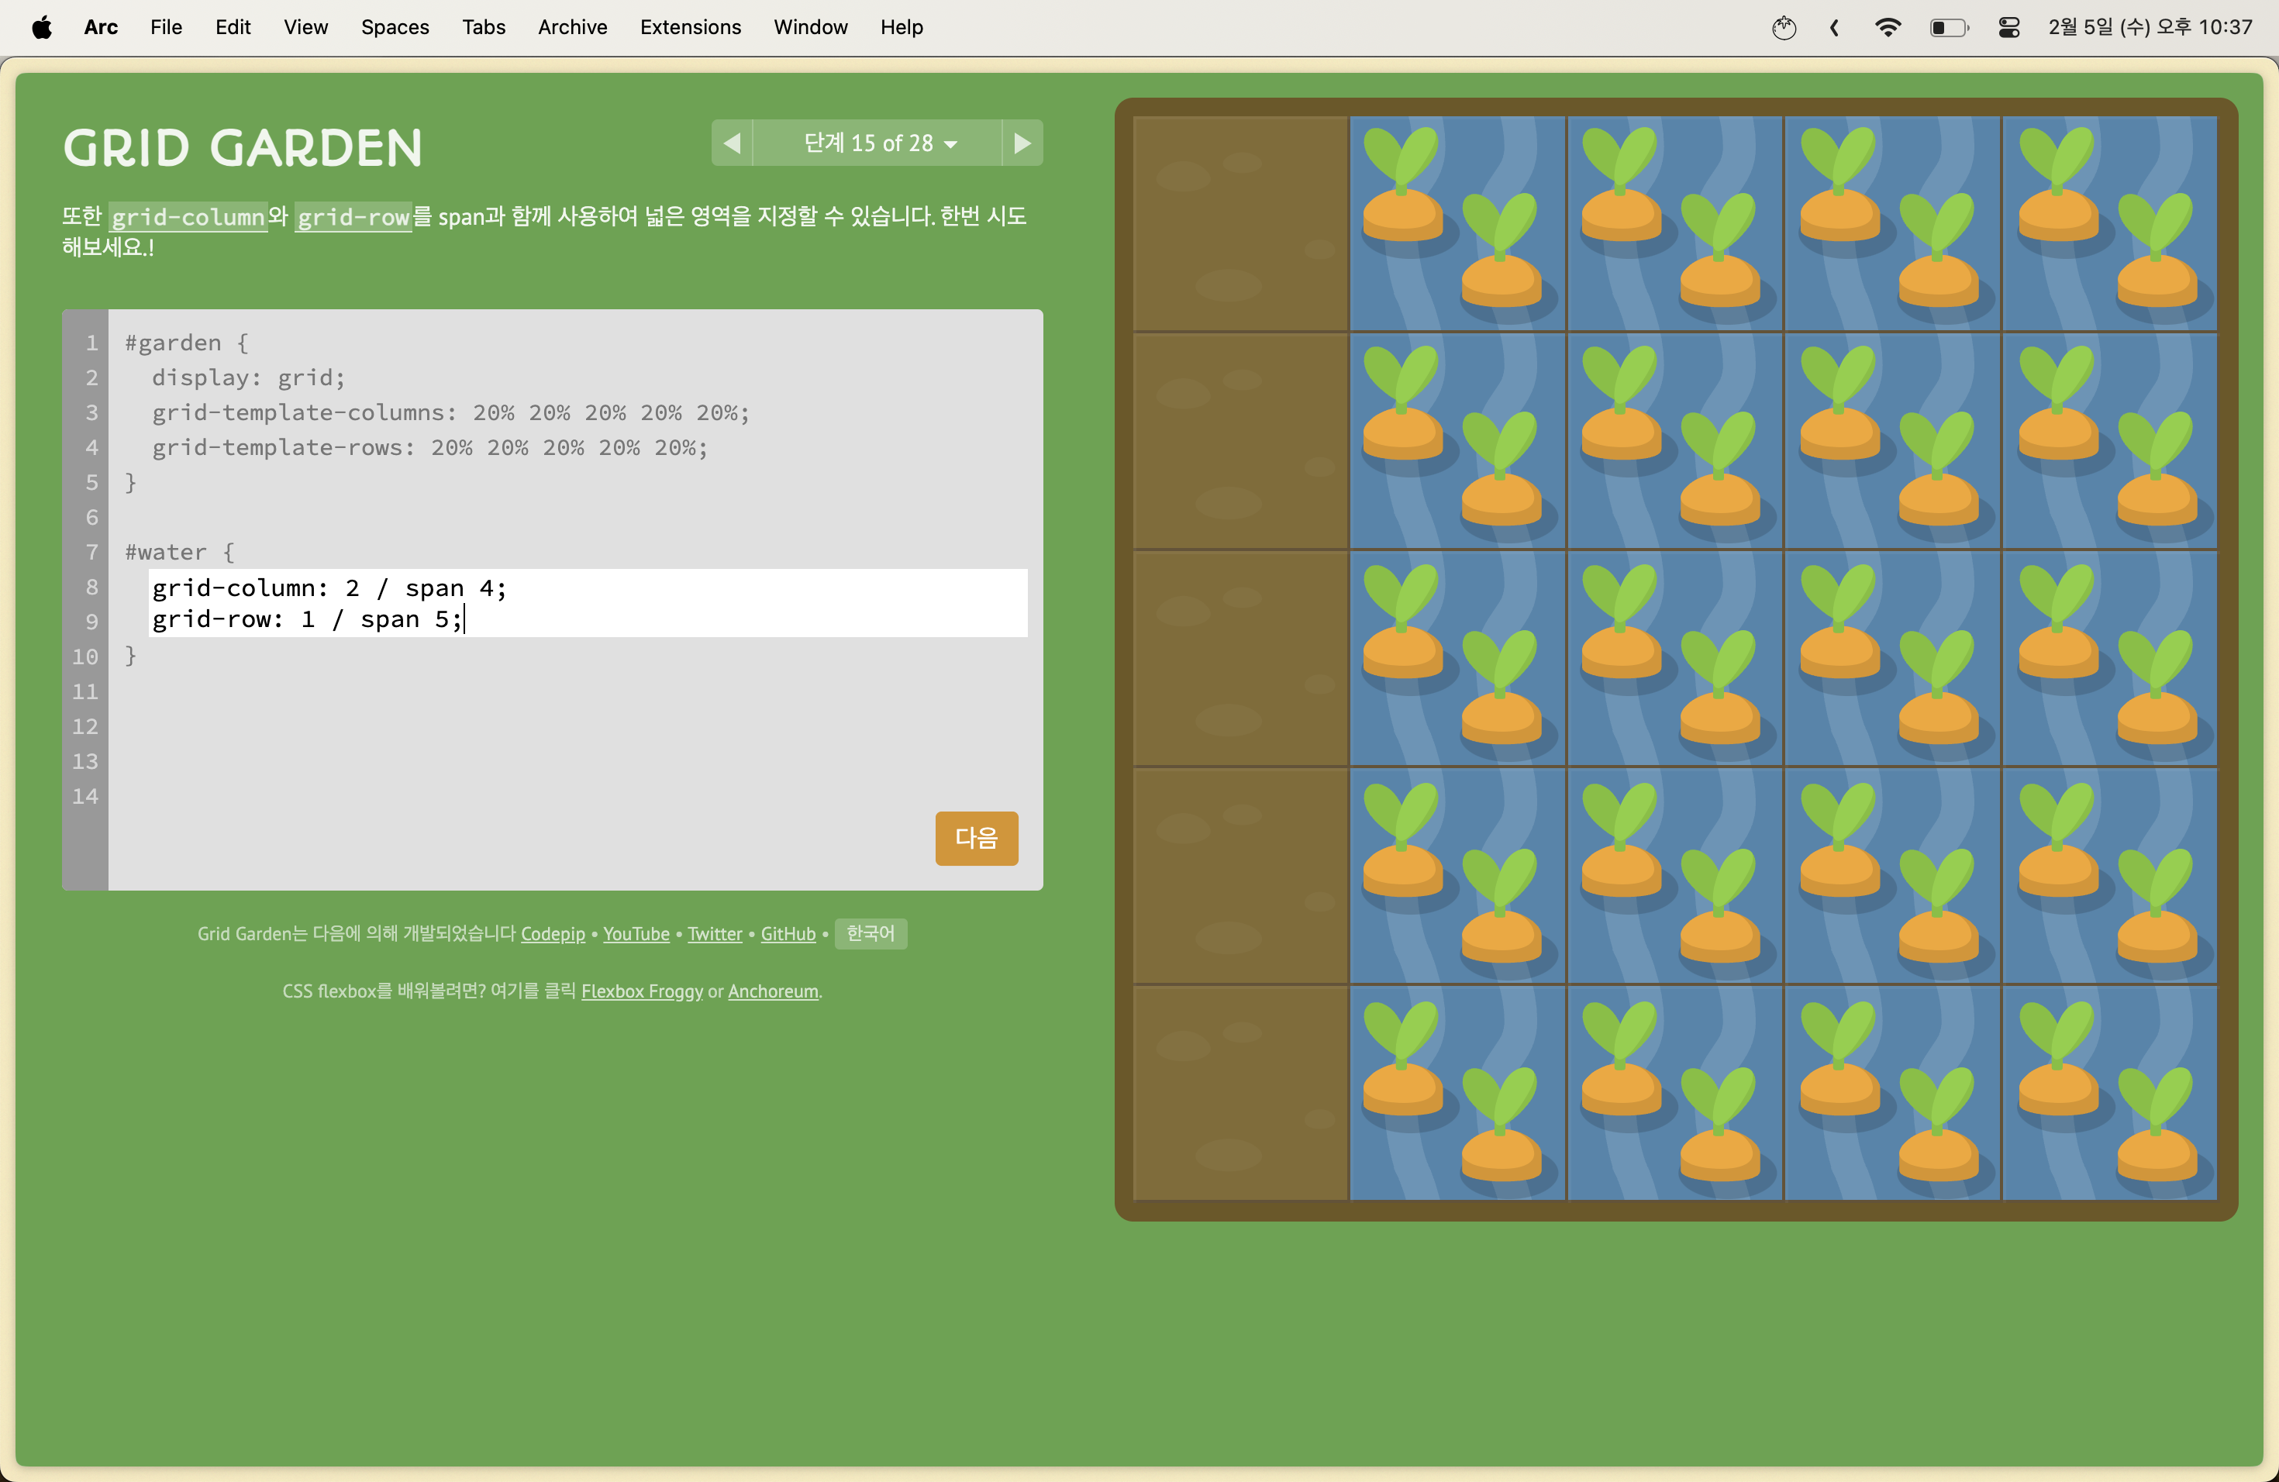
Task: Click the orange 다음 button
Action: click(x=976, y=838)
